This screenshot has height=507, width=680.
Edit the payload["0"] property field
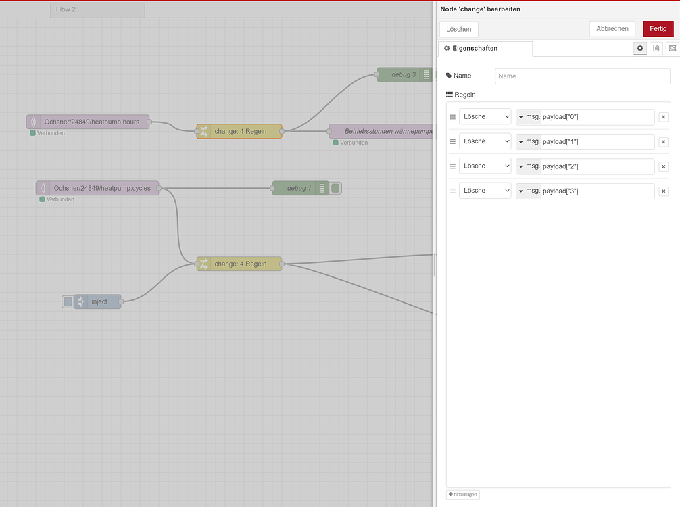tap(598, 117)
